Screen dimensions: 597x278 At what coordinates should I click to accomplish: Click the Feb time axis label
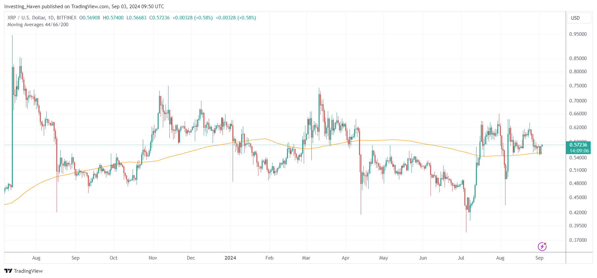coord(270,258)
